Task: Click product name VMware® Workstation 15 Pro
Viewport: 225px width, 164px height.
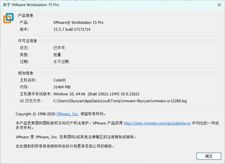Action: (x=78, y=23)
